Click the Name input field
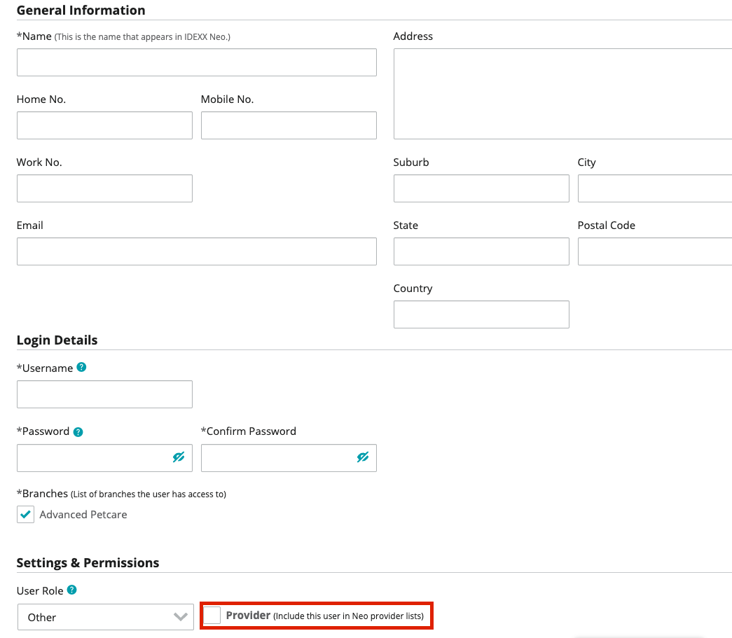The height and width of the screenshot is (638, 732). coord(196,62)
